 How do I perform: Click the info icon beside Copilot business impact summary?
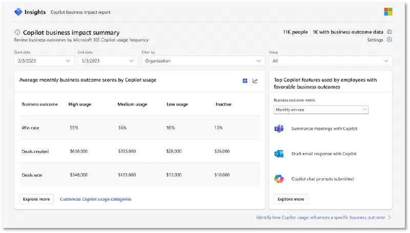17,32
